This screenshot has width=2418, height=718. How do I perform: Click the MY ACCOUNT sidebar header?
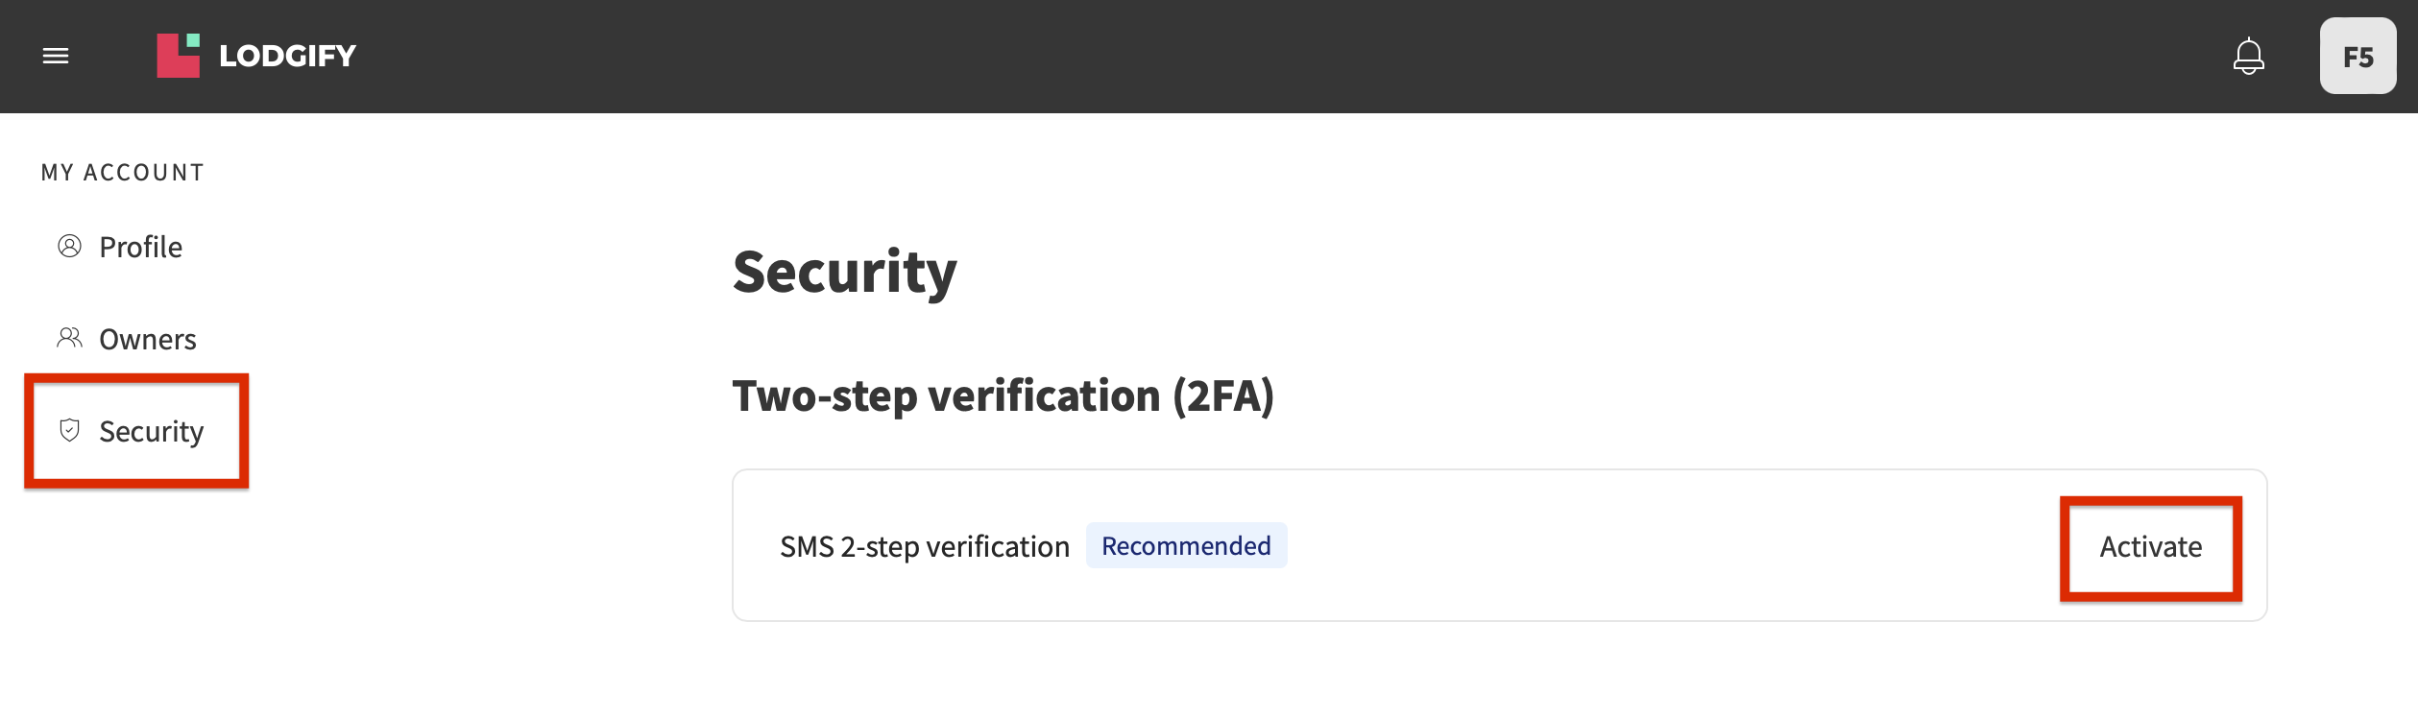pos(122,173)
